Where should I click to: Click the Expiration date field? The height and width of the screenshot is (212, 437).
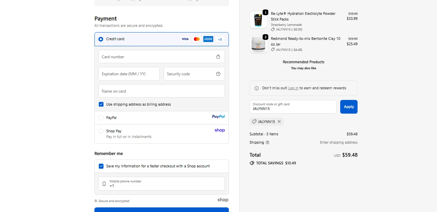tap(129, 74)
